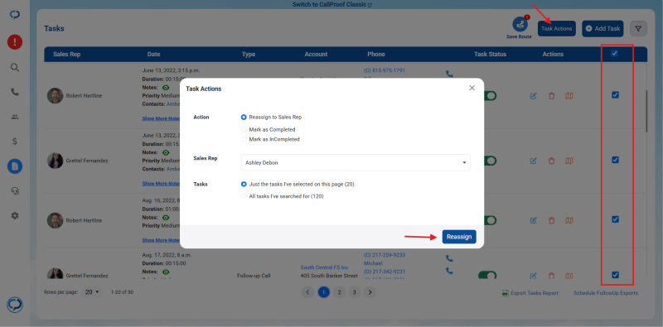Open the Switch to CallProof Classic link

pyautogui.click(x=332, y=5)
